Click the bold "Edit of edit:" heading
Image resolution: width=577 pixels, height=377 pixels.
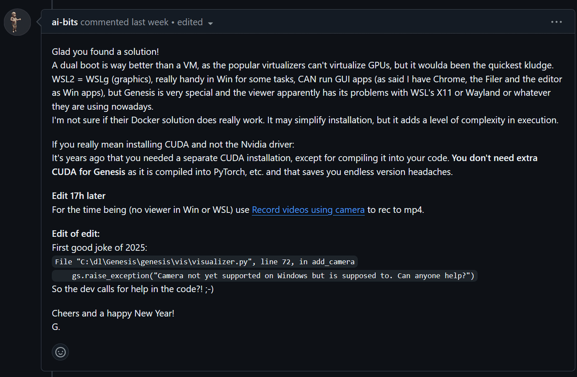pos(76,234)
